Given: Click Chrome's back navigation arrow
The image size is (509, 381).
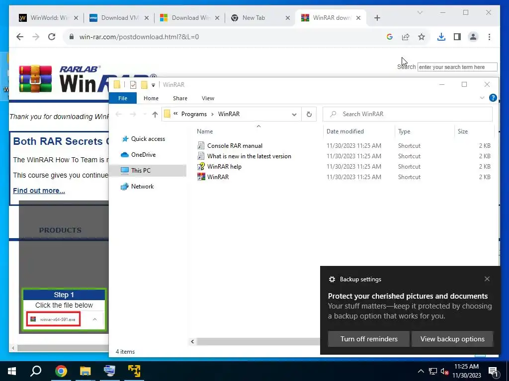Looking at the screenshot, I should [20, 37].
